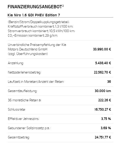
Task: Click the CO2-Emission kombiniert 29 g/km text
Action: 33,36
